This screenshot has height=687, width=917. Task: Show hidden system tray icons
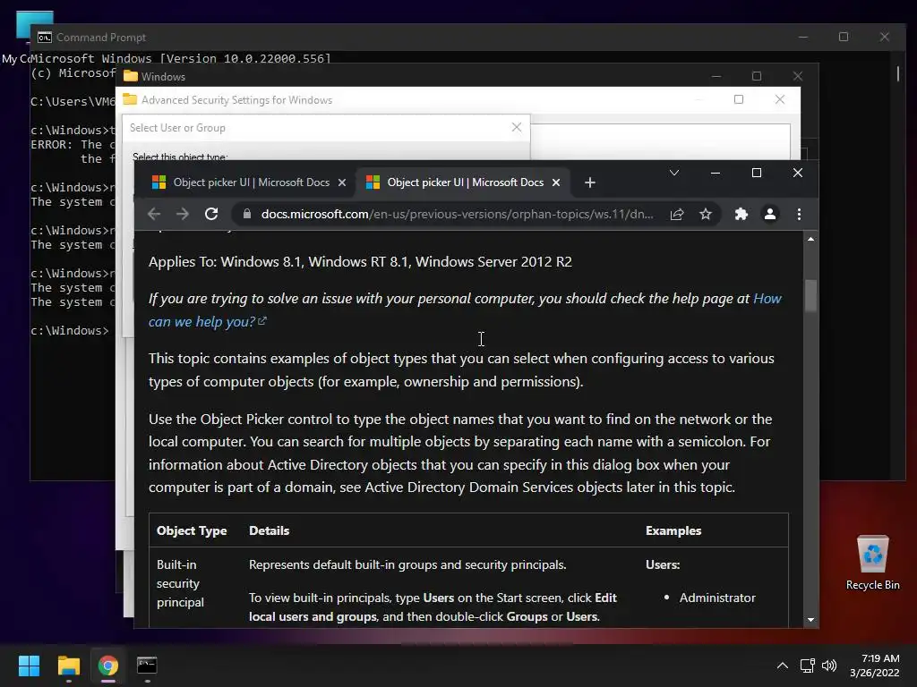tap(782, 666)
